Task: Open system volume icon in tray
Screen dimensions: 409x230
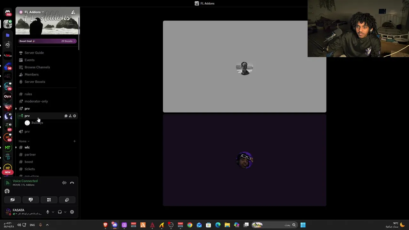Action: click(19, 225)
